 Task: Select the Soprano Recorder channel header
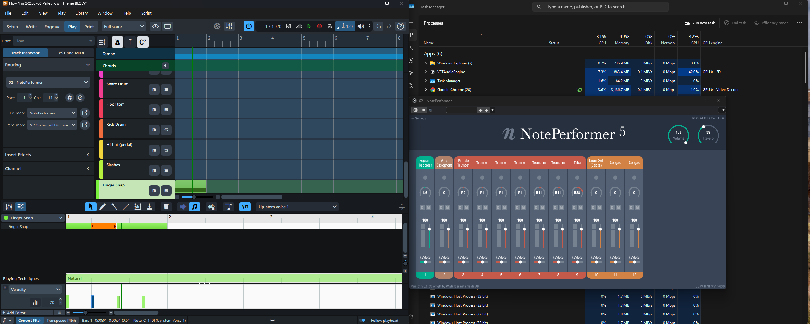click(x=425, y=163)
